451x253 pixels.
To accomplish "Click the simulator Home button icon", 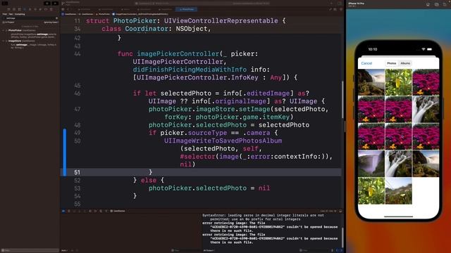I will (428, 4).
